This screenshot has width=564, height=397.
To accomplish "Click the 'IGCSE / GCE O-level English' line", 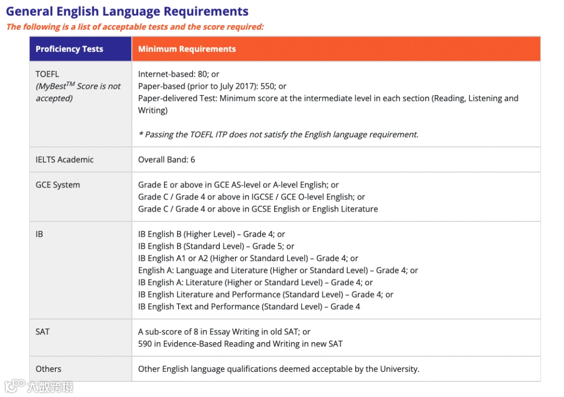I will point(251,197).
